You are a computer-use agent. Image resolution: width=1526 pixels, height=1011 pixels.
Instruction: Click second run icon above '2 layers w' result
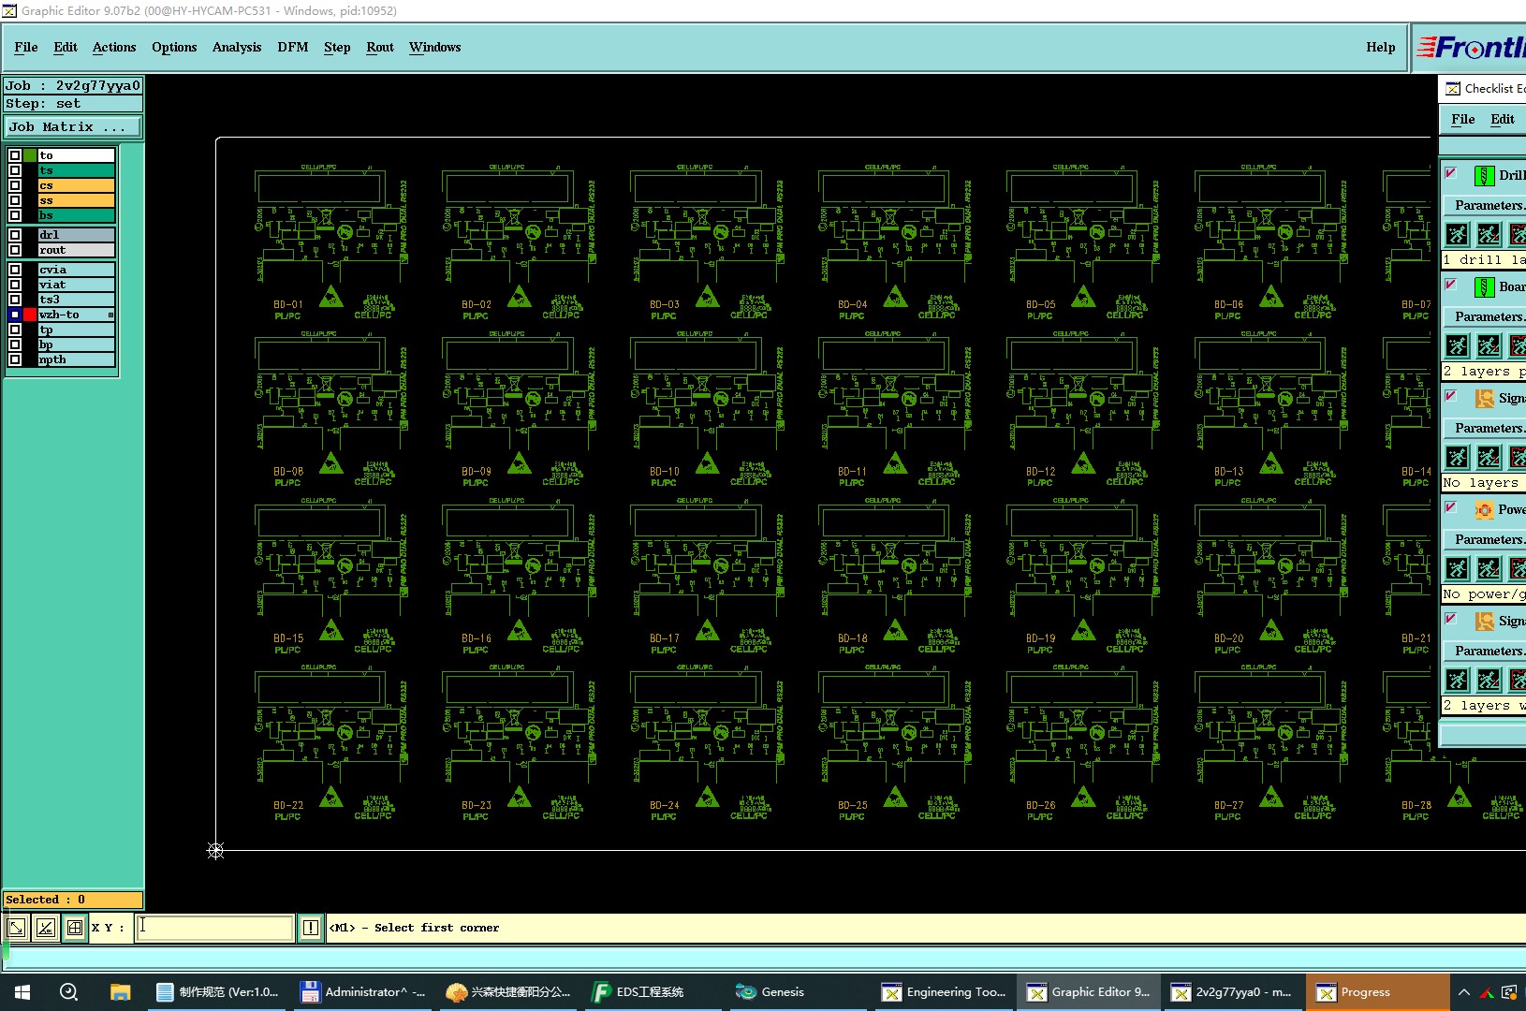coord(1489,680)
